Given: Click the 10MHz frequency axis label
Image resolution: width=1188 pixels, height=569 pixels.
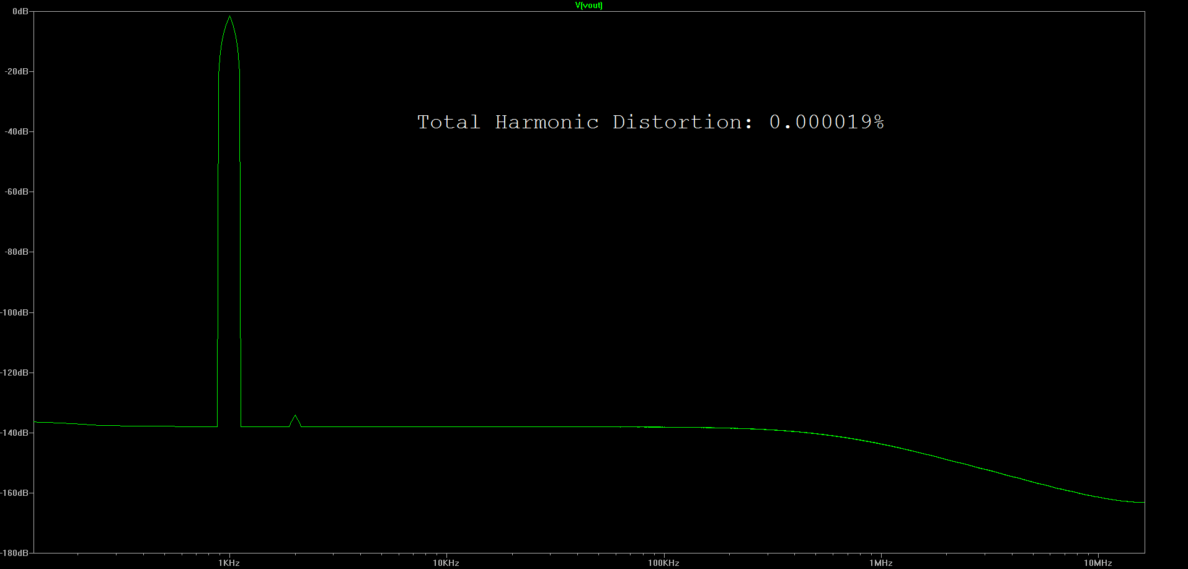Looking at the screenshot, I should click(x=1097, y=563).
